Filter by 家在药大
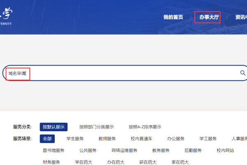 click(180, 162)
